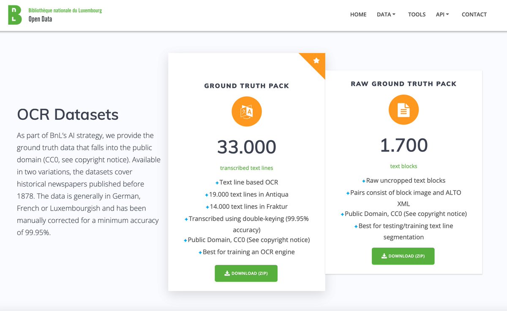Download the Raw Ground Truth Pack ZIP
Viewport: 507px width, 311px height.
pyautogui.click(x=403, y=256)
